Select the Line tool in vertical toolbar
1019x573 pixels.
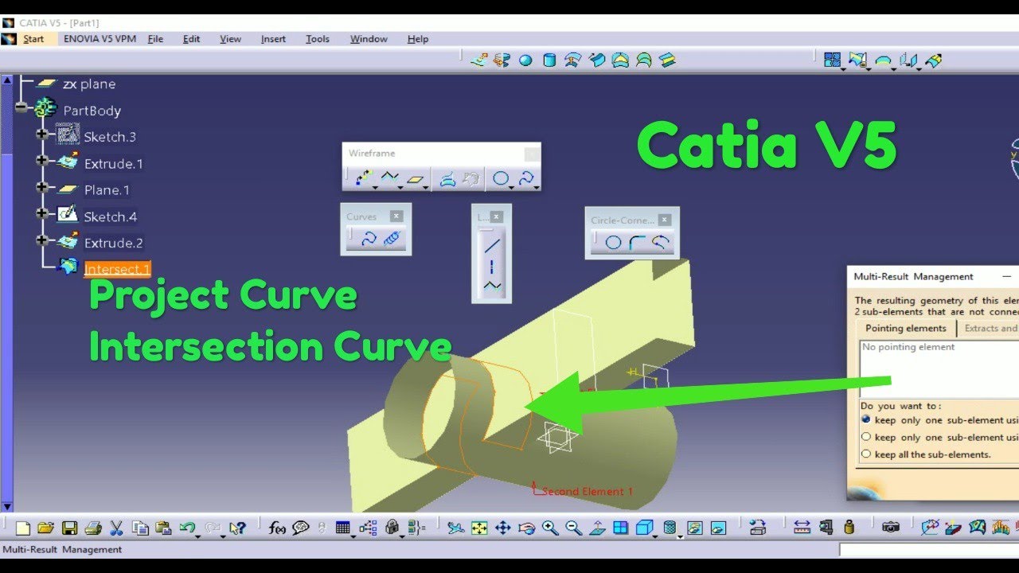click(492, 246)
